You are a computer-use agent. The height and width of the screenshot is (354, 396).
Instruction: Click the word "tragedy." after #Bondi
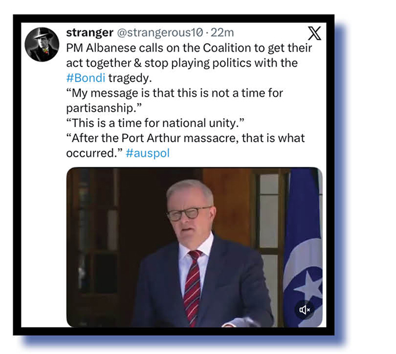coord(130,78)
